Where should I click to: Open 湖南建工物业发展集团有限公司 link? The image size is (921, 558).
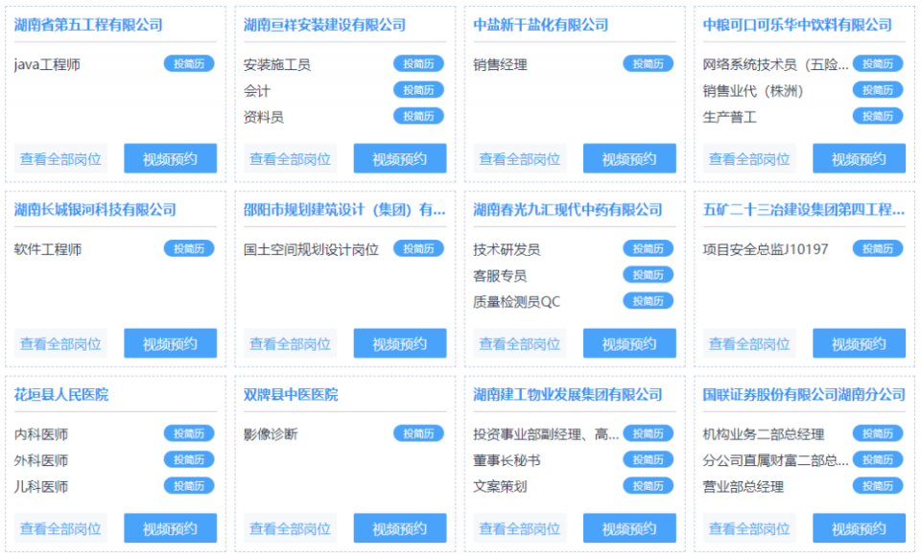(567, 394)
